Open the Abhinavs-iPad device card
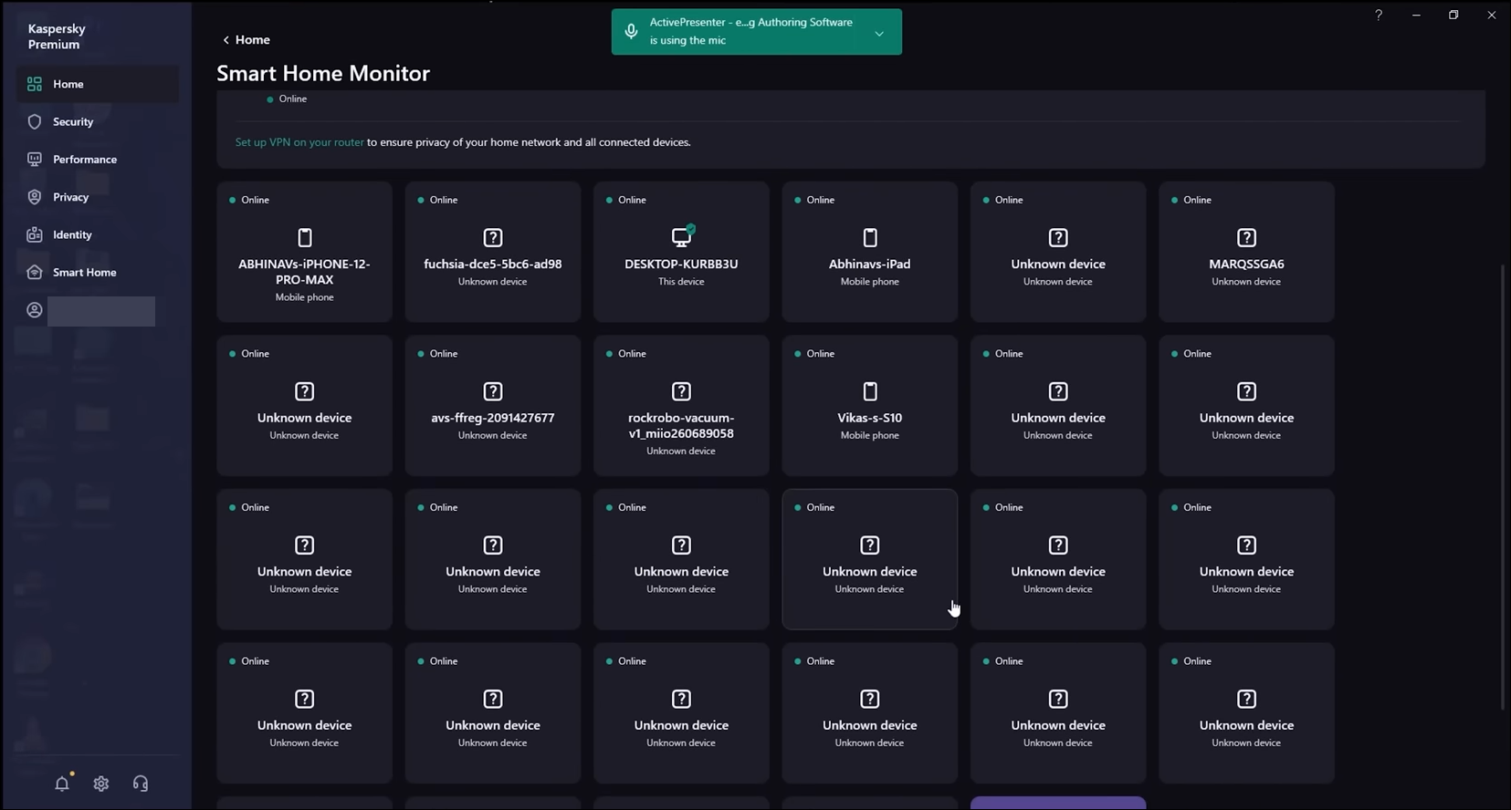1511x810 pixels. click(870, 252)
